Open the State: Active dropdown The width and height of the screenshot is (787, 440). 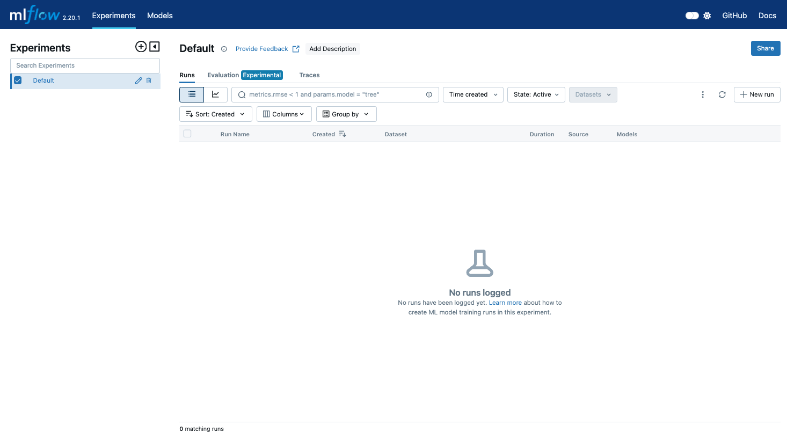(x=536, y=94)
